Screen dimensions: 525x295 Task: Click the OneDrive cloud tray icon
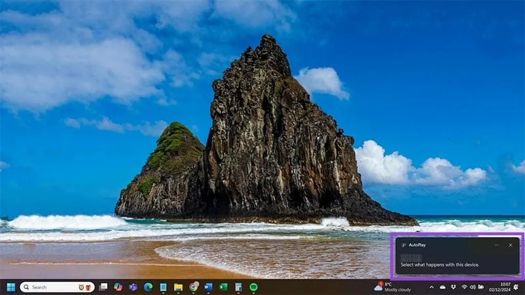442,287
